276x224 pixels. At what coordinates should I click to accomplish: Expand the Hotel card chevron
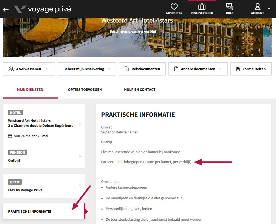[x=80, y=124]
